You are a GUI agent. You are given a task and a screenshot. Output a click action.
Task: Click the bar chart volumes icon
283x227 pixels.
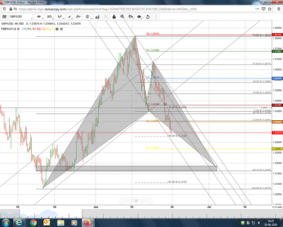click(x=97, y=17)
